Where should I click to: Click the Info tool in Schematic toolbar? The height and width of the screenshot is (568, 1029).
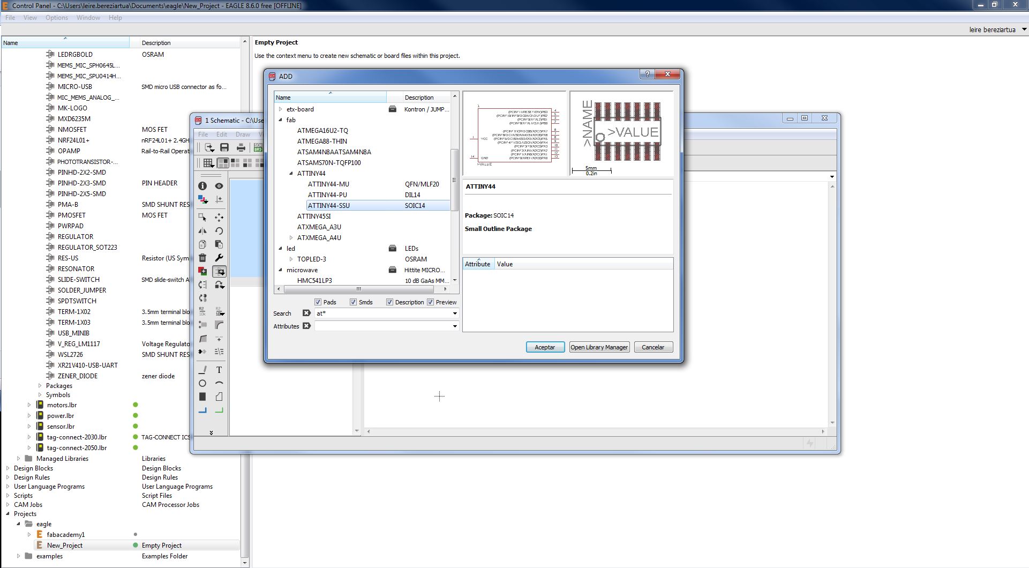click(x=202, y=186)
